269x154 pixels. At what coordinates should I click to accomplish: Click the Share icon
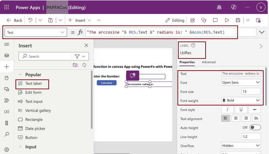click(193, 20)
